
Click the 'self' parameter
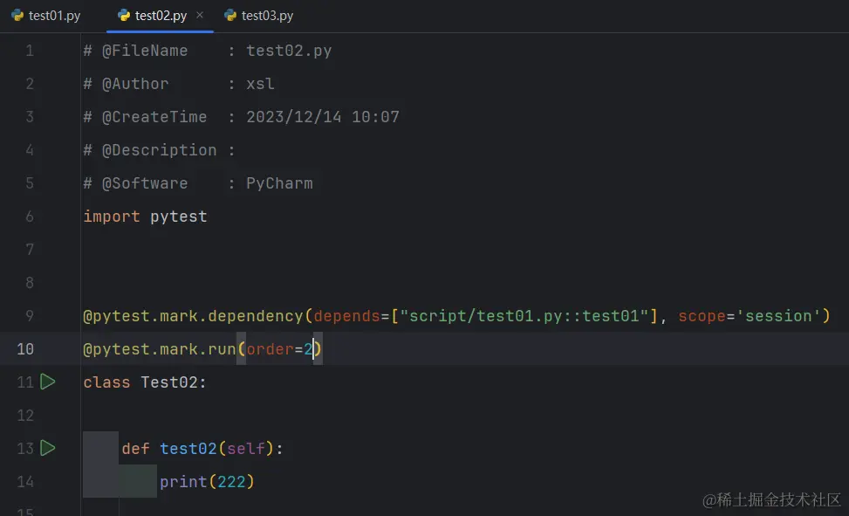point(246,448)
